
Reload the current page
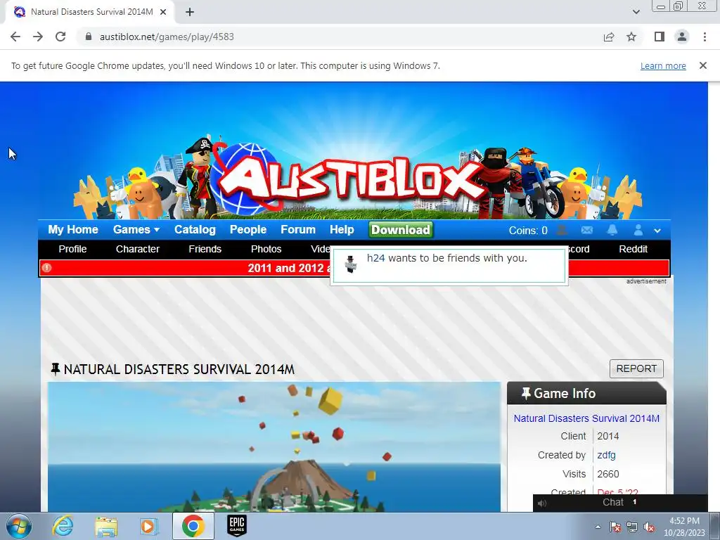pyautogui.click(x=60, y=37)
